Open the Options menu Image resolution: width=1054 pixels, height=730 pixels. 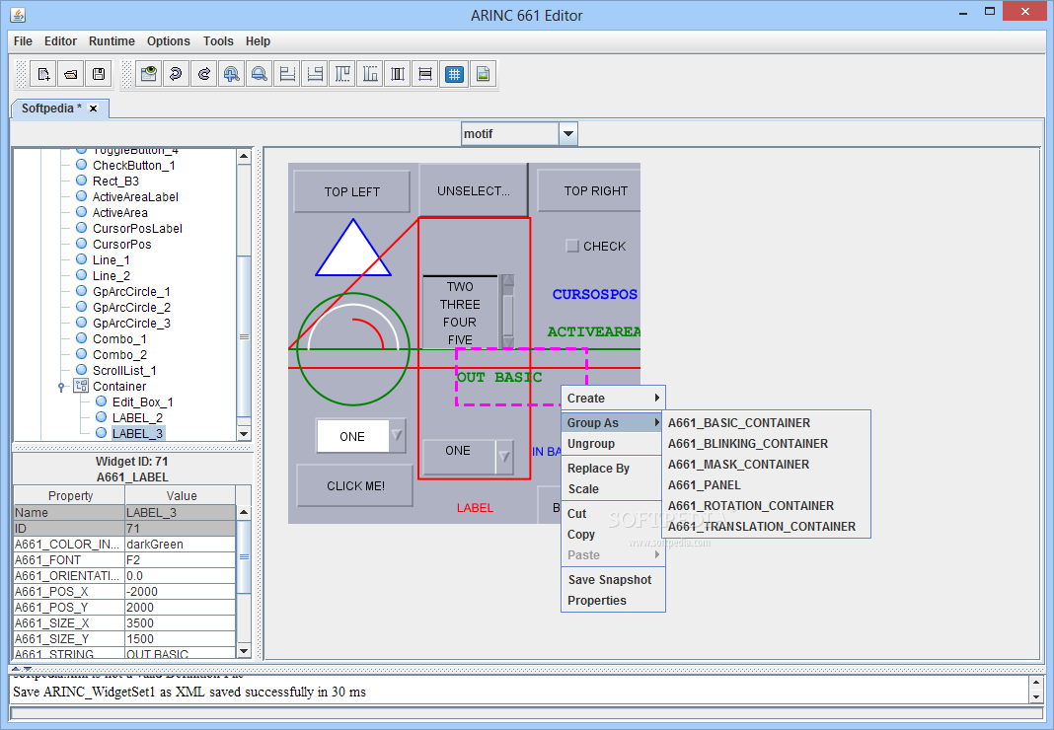169,41
